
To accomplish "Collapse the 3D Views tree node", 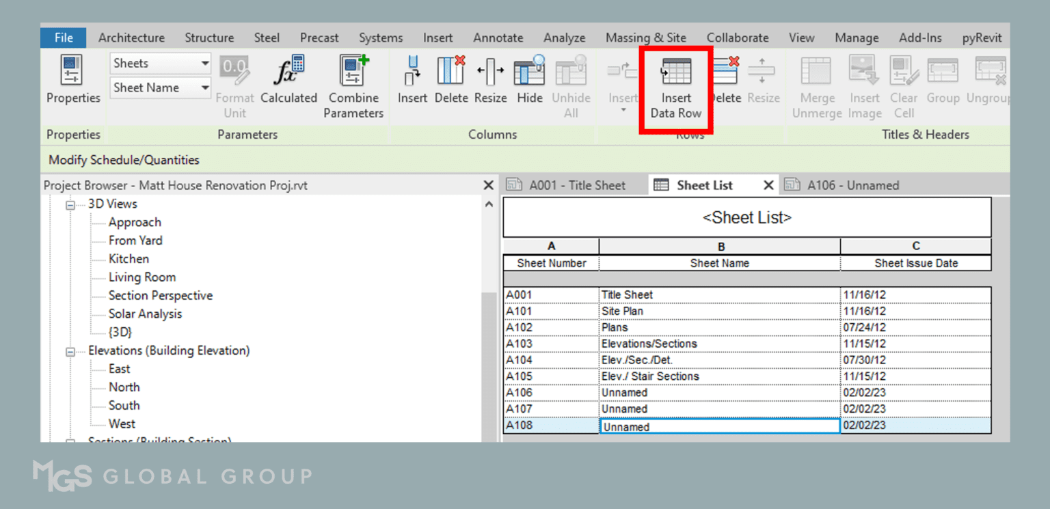I will (70, 205).
